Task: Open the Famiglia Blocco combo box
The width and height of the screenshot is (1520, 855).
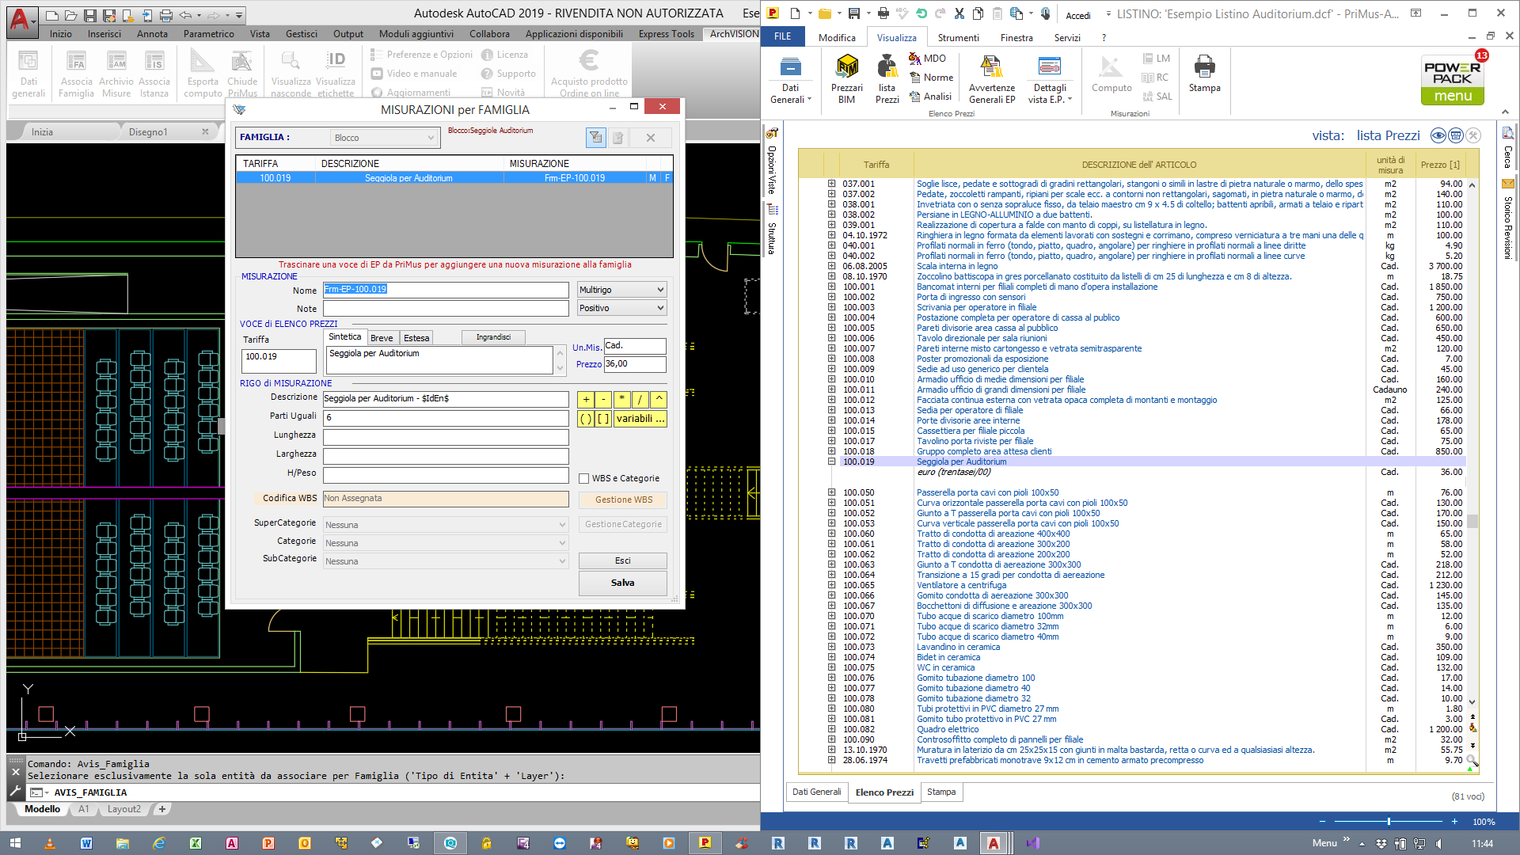Action: pos(384,138)
